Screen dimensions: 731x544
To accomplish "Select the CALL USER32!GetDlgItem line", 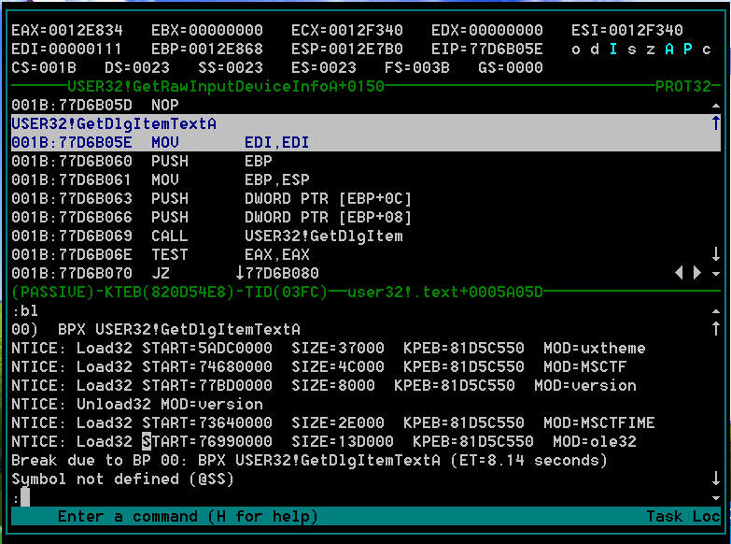I will tap(207, 236).
